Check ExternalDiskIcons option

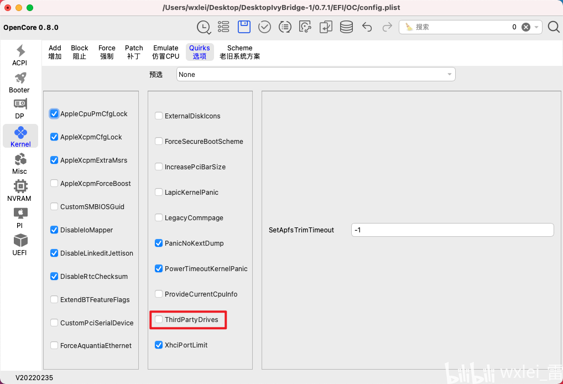(x=159, y=116)
